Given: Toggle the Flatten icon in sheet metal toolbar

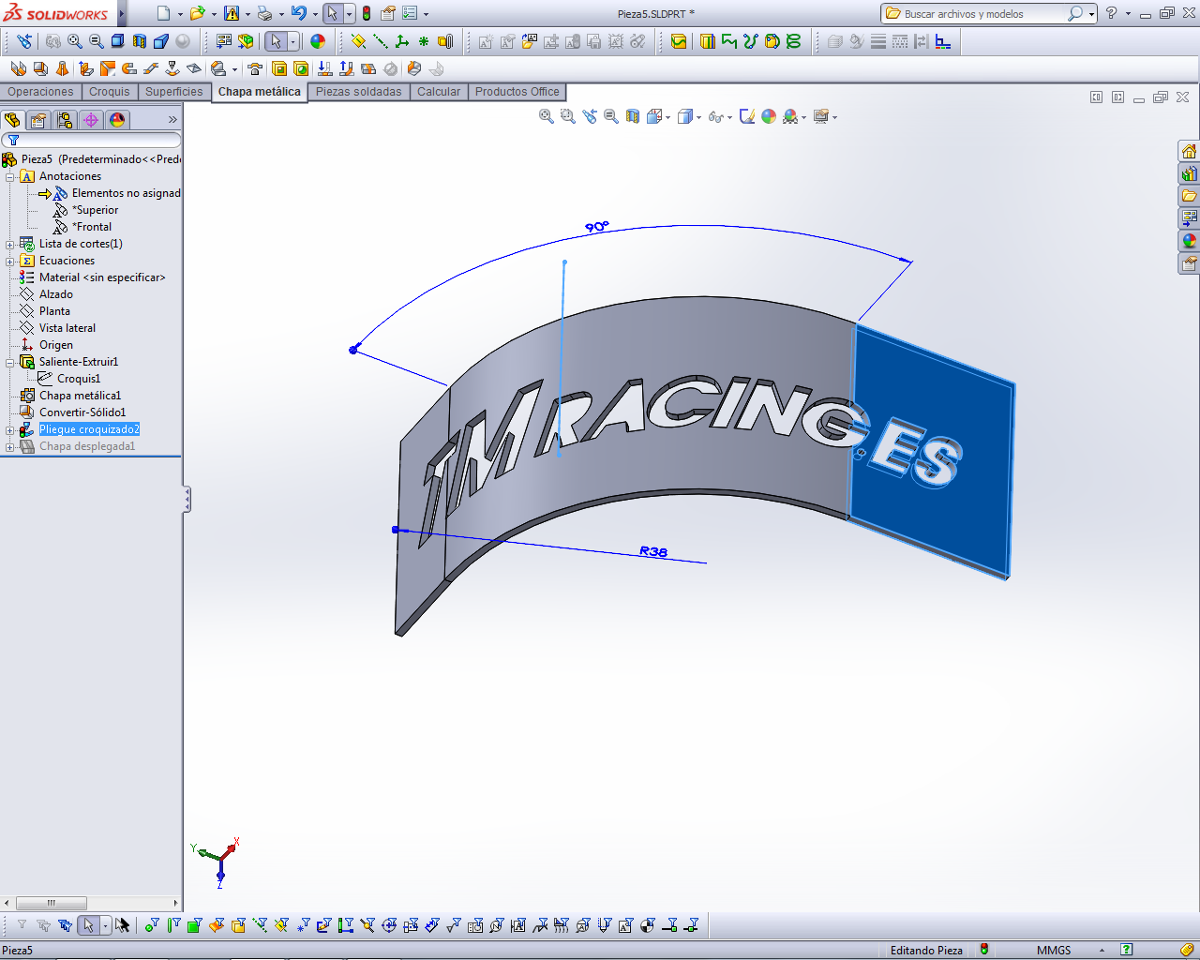Looking at the screenshot, I should pyautogui.click(x=368, y=68).
